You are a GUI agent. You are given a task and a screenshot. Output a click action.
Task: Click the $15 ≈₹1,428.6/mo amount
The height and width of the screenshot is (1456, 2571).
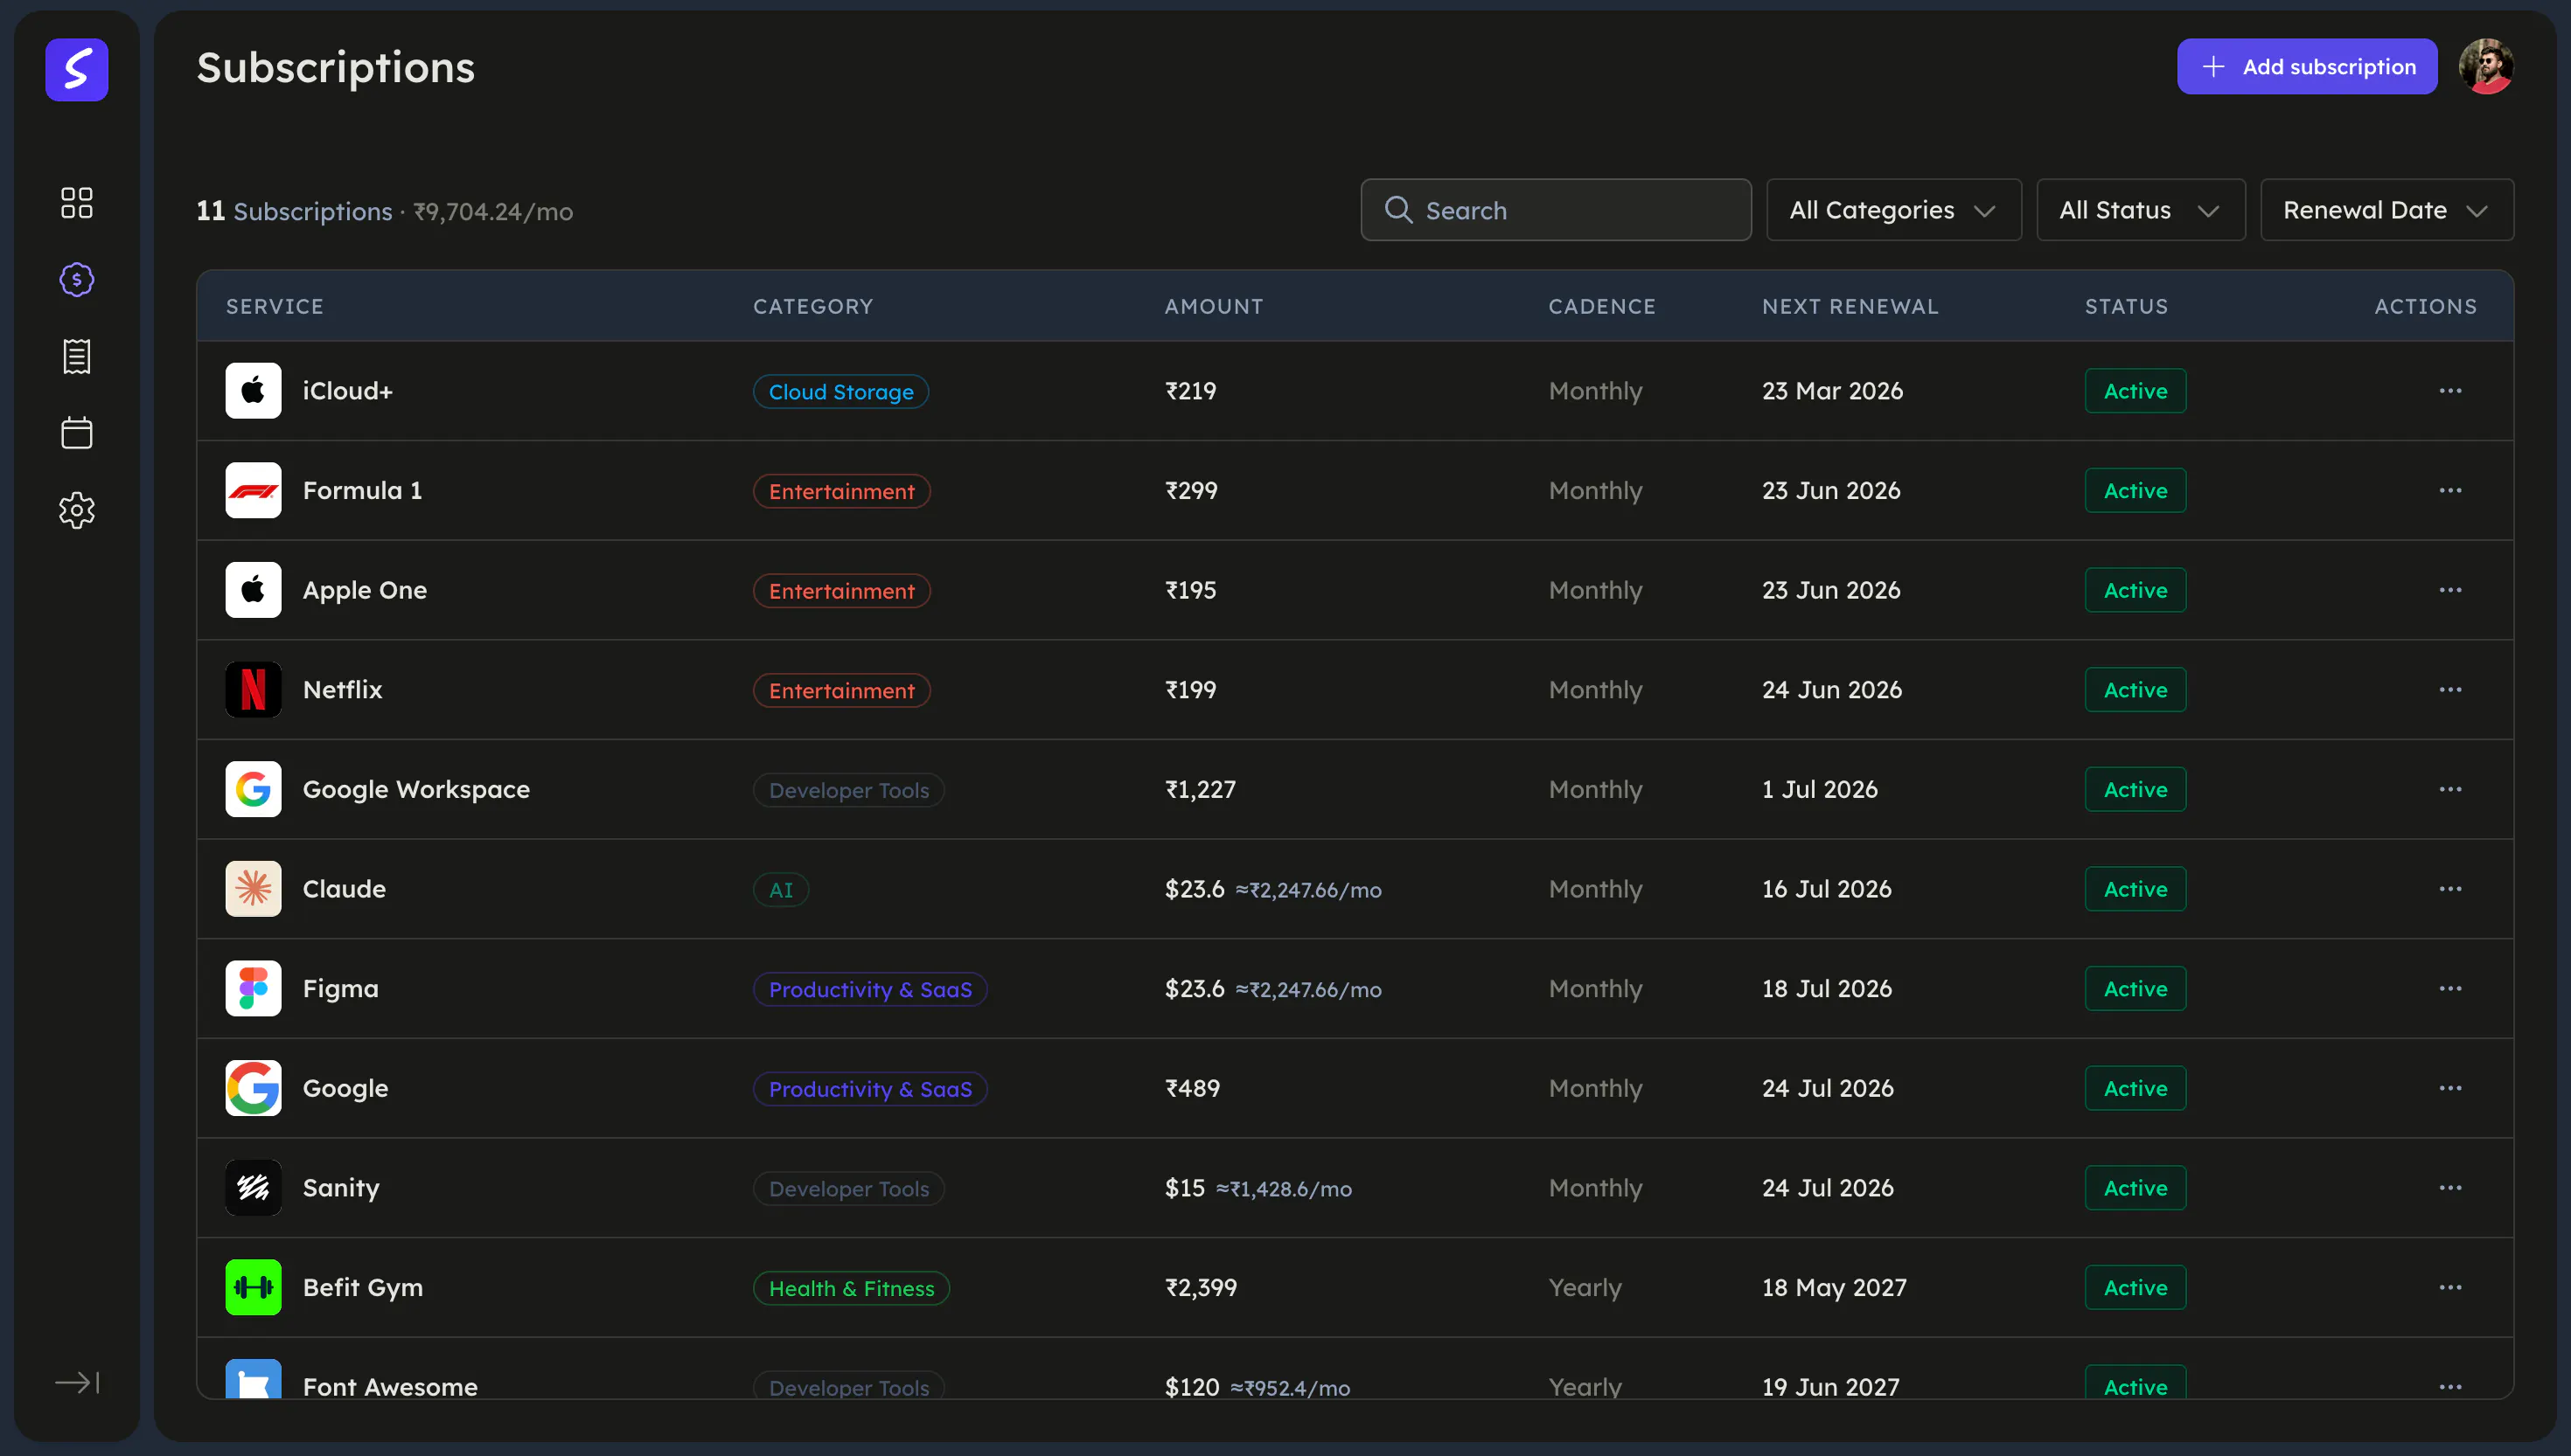[x=1258, y=1188]
